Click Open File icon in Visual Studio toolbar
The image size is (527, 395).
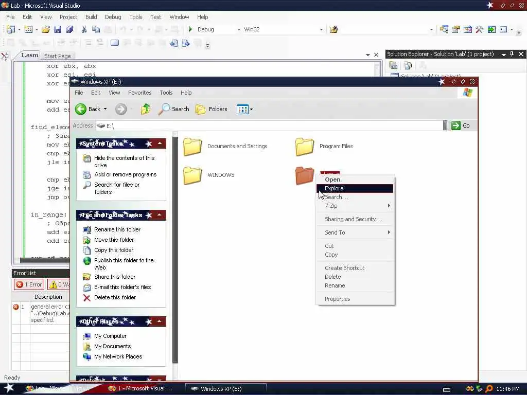46,29
